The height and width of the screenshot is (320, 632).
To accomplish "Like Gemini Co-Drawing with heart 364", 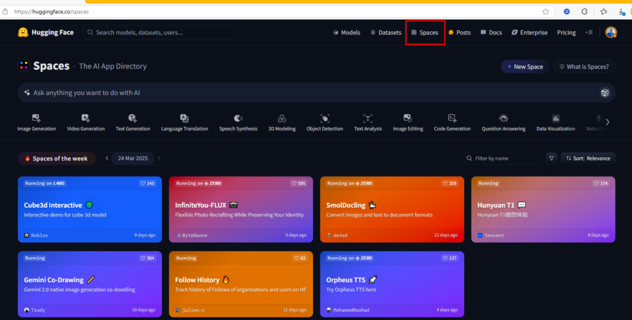I will tap(147, 258).
